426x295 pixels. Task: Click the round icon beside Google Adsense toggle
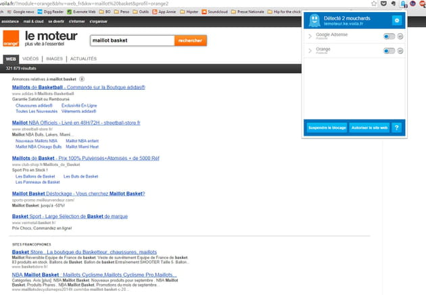point(400,36)
